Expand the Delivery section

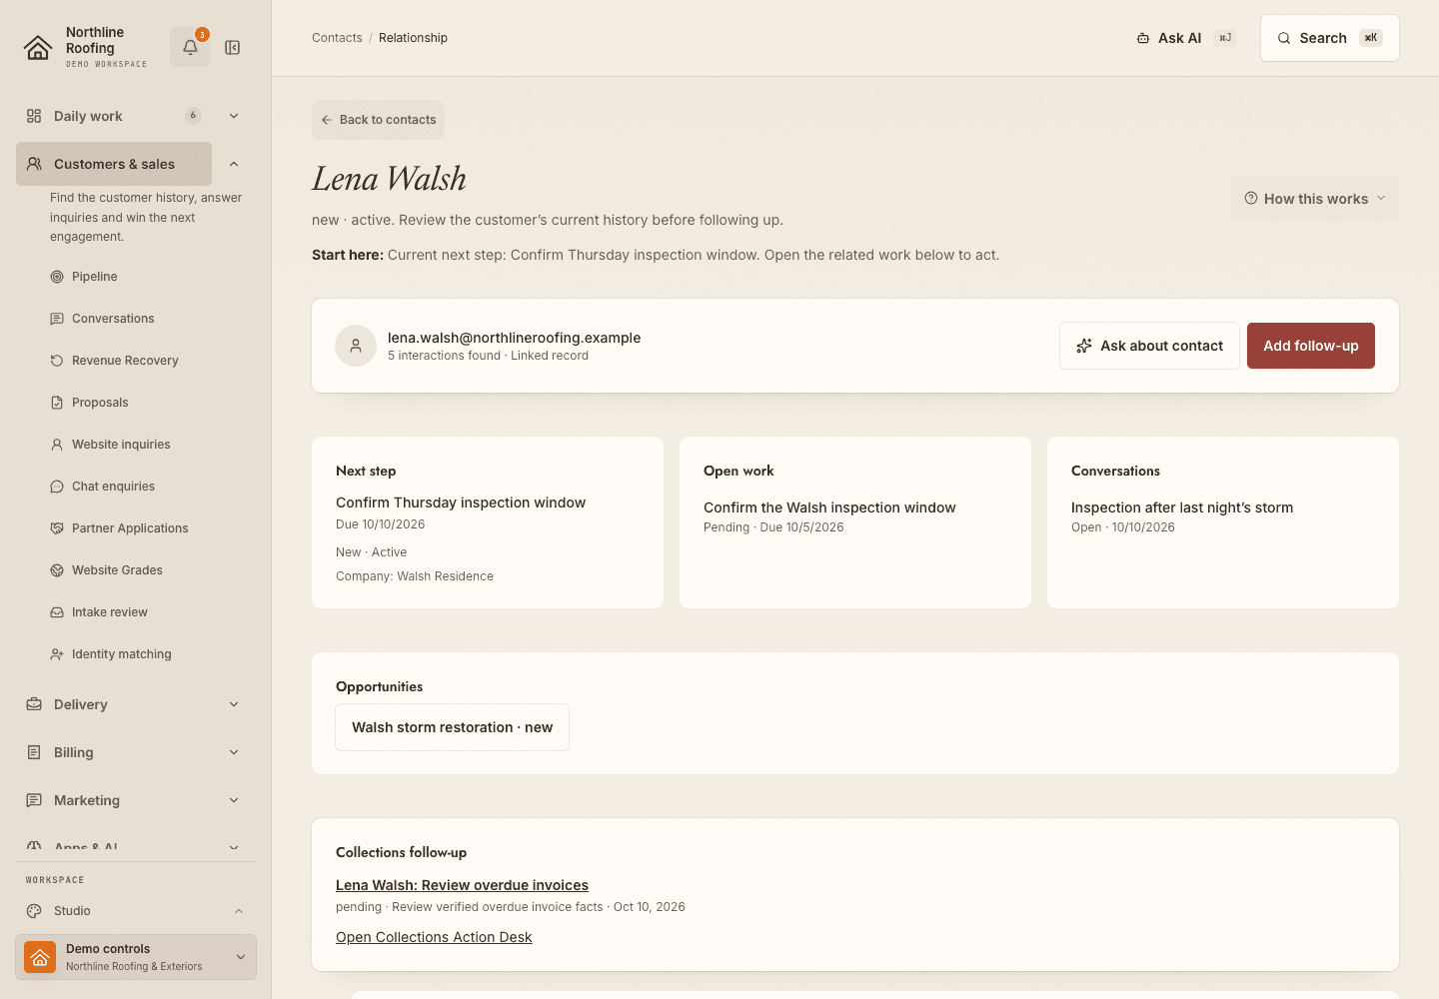point(234,704)
